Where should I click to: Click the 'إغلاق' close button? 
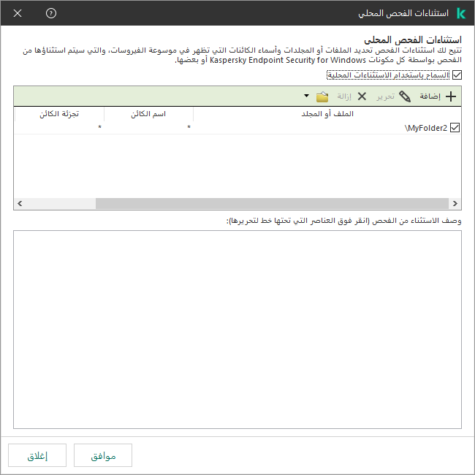pos(37,455)
